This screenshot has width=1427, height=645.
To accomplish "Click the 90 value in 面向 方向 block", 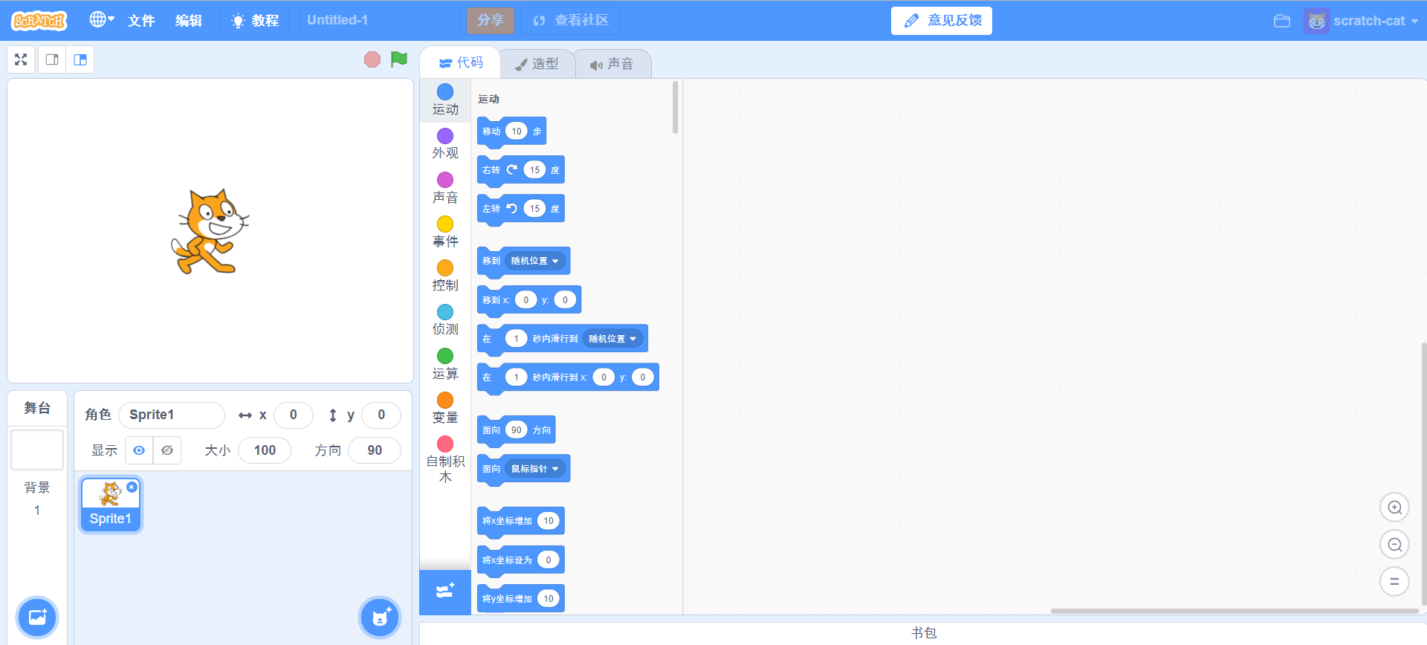I will point(516,430).
